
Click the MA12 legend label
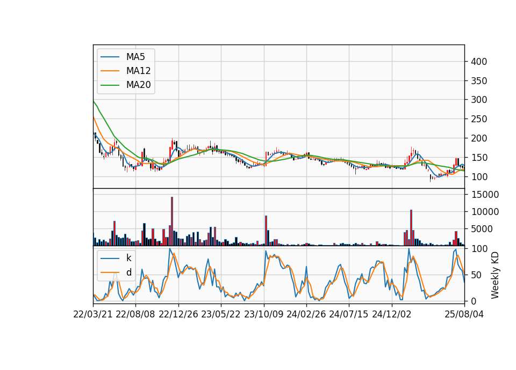pos(138,71)
